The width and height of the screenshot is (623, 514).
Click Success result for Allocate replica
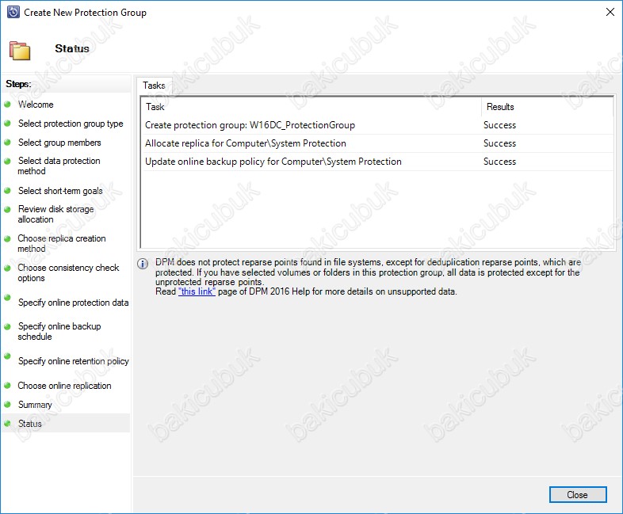pos(499,143)
